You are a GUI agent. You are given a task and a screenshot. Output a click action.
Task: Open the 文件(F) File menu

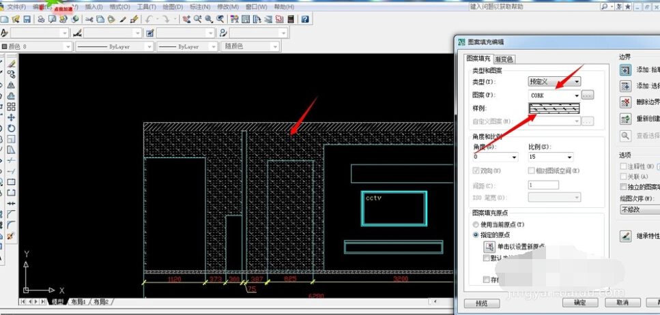coord(17,7)
